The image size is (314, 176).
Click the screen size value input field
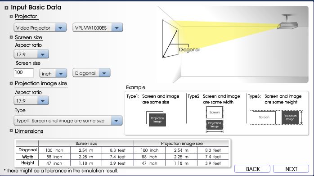click(24, 72)
